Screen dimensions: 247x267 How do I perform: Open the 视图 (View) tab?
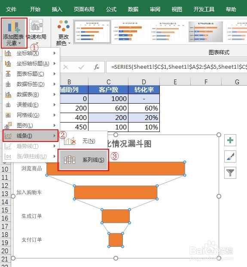coord(177,9)
